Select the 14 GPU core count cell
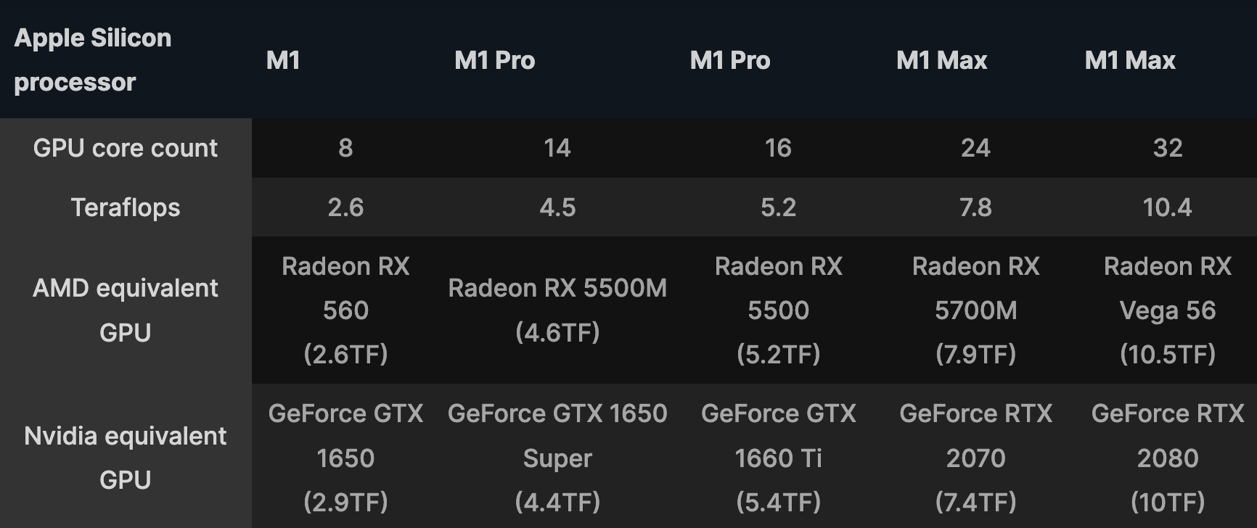This screenshot has width=1257, height=528. [x=557, y=148]
